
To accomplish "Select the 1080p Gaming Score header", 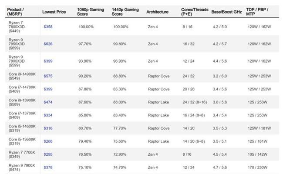I will [91, 12].
